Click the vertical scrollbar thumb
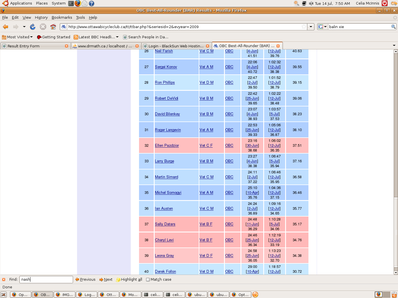Viewport: 398px width, 298px height. click(396, 125)
